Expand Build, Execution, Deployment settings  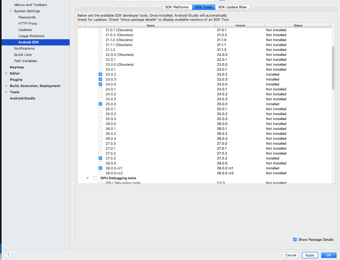(7, 86)
